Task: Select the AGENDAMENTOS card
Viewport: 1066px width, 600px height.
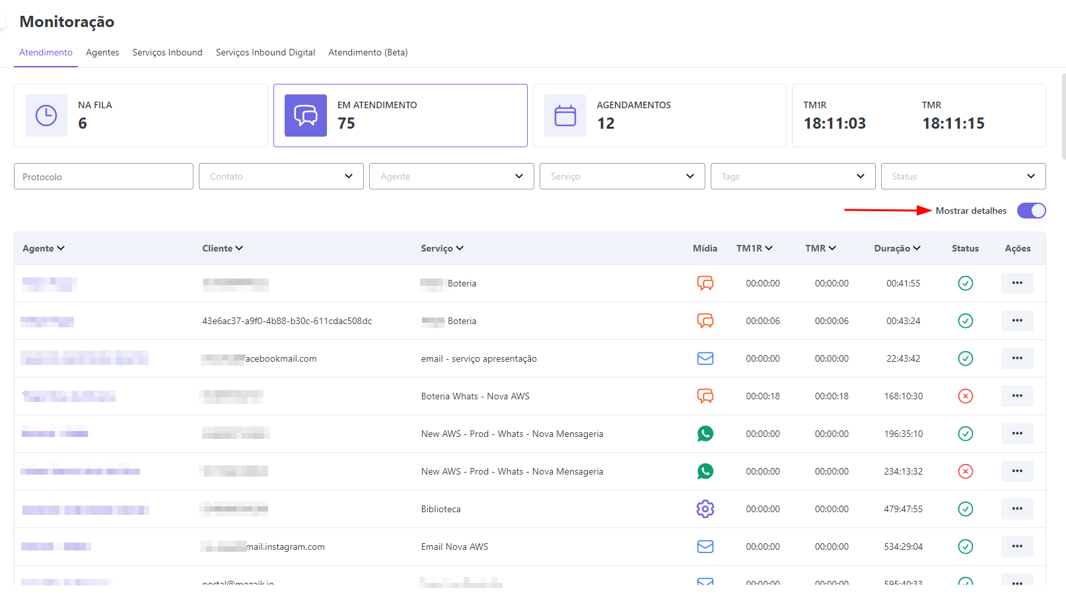Action: (660, 116)
